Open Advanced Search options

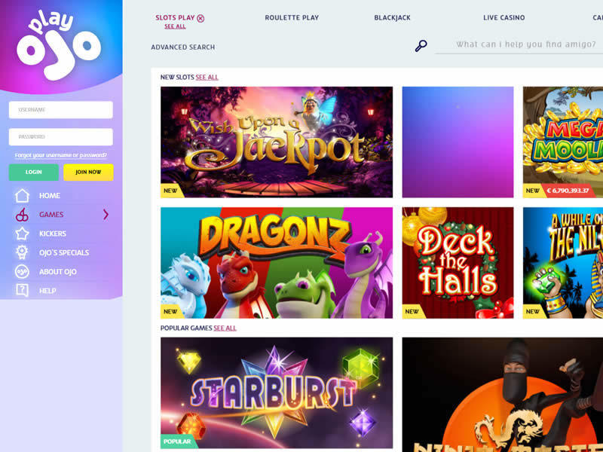[183, 47]
